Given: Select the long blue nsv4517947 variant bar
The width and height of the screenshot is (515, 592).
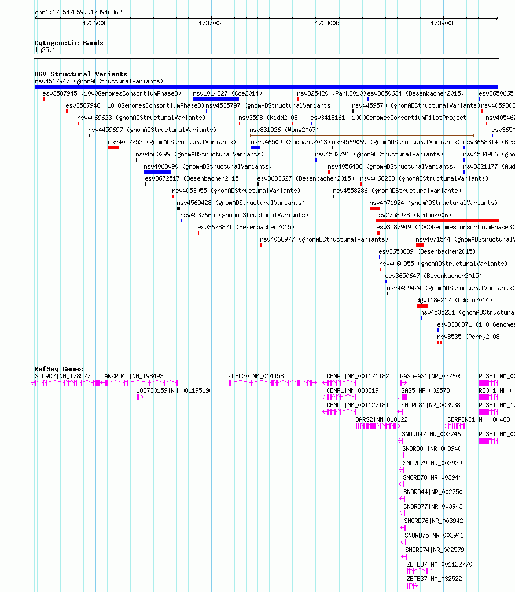Looking at the screenshot, I should (x=266, y=87).
